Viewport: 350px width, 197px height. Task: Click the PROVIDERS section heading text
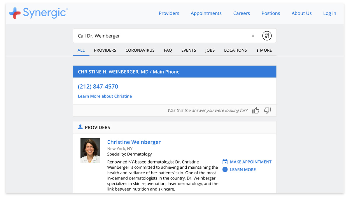point(97,128)
